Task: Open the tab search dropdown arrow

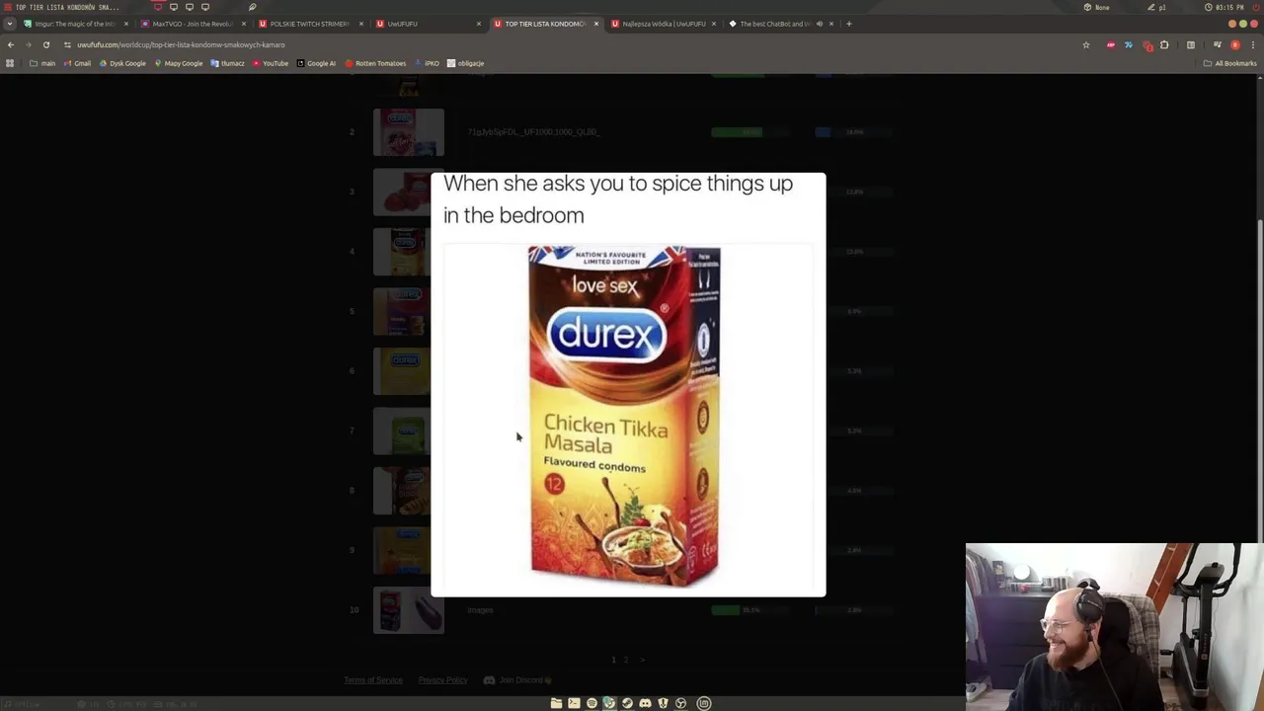Action: (10, 24)
